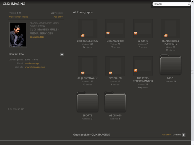Open the SPEECHES gallery thumbnail
The height and width of the screenshot is (145, 194).
115,66
